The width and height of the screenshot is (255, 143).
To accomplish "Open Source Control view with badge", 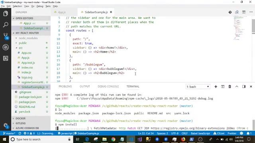I will pyautogui.click(x=6, y=36).
